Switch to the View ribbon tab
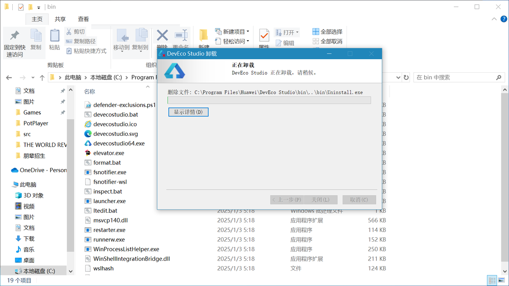The image size is (509, 286). point(84,19)
